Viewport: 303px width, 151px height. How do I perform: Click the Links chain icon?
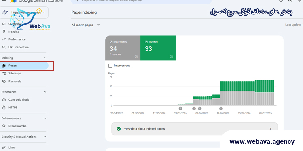4,147
